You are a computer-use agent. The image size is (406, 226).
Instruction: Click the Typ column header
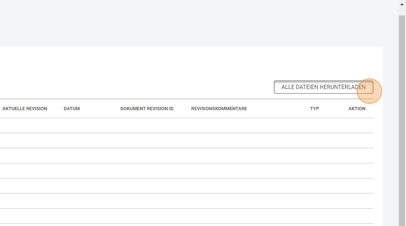[314, 109]
